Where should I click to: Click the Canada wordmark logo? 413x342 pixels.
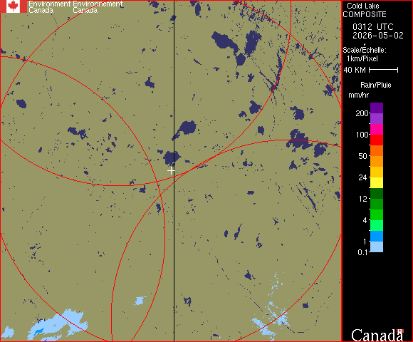click(377, 335)
